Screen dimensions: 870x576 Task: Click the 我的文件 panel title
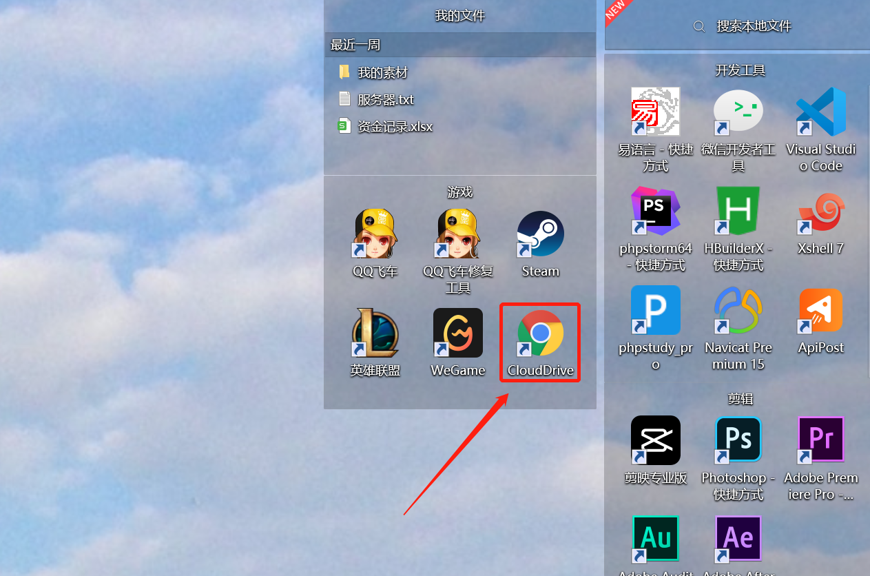tap(460, 16)
